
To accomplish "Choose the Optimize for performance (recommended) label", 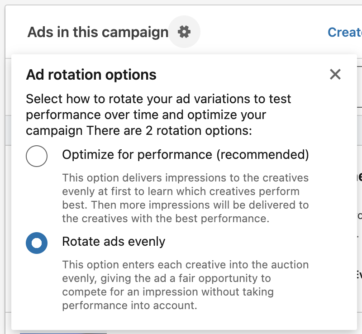I will [x=186, y=154].
